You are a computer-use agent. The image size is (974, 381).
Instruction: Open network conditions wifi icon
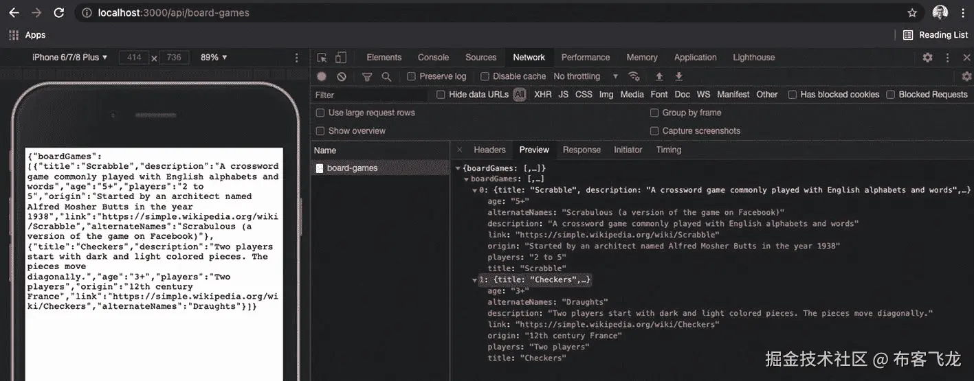point(634,76)
